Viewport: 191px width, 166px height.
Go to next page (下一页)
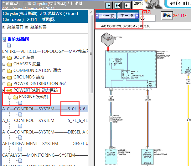pyautogui.click(x=128, y=16)
